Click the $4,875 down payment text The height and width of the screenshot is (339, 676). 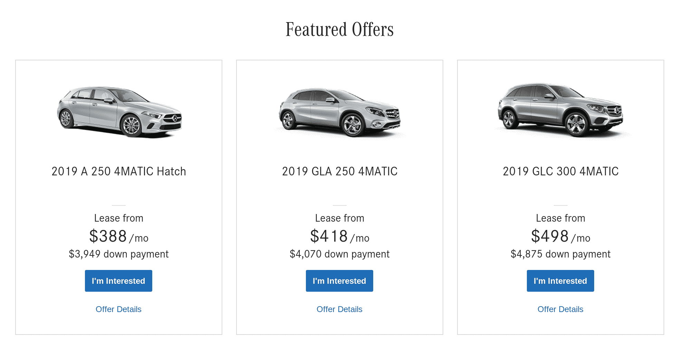point(561,254)
